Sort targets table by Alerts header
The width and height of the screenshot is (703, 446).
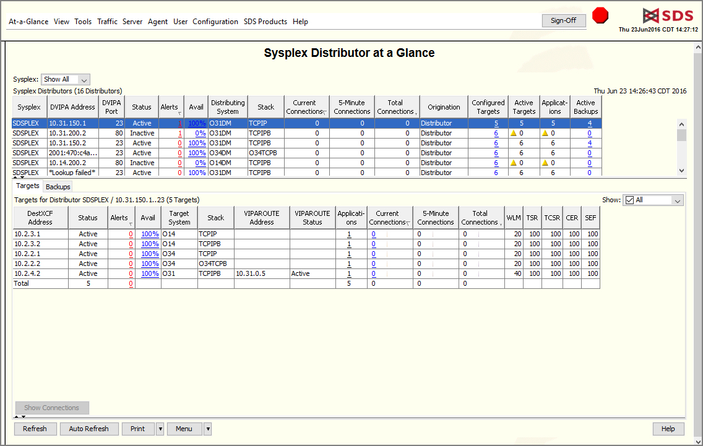[x=121, y=218]
